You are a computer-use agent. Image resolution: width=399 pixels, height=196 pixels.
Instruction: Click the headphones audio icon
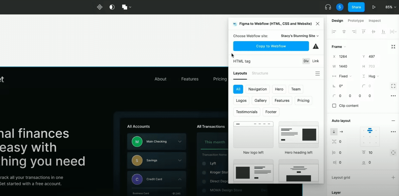328,7
